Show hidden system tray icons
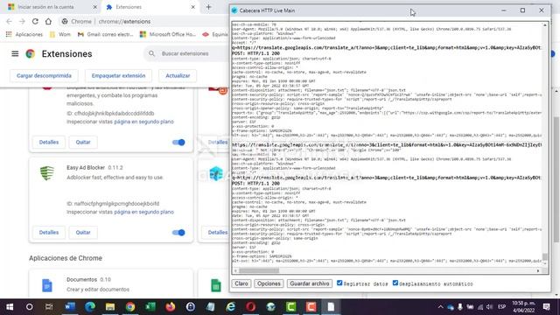 pyautogui.click(x=440, y=307)
